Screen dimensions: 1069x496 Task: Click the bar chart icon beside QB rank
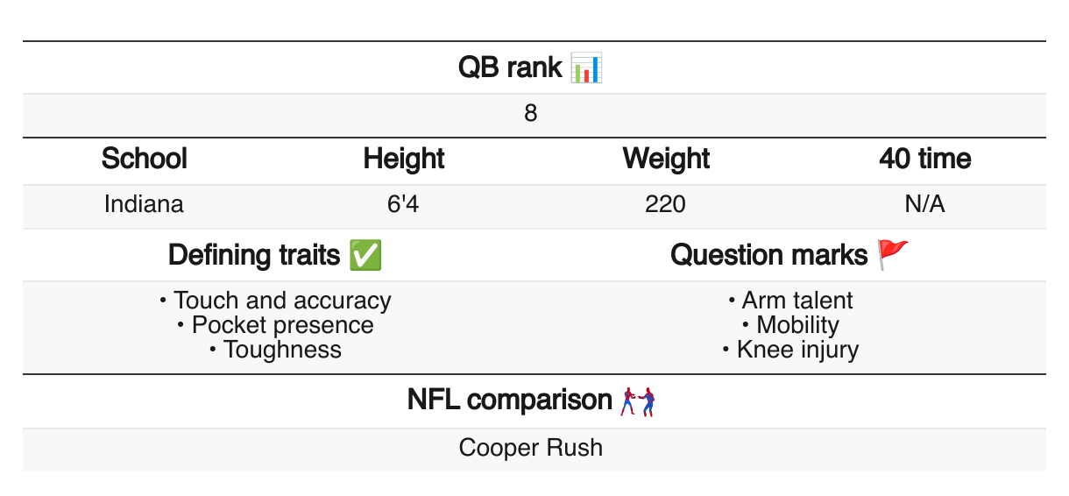[586, 67]
